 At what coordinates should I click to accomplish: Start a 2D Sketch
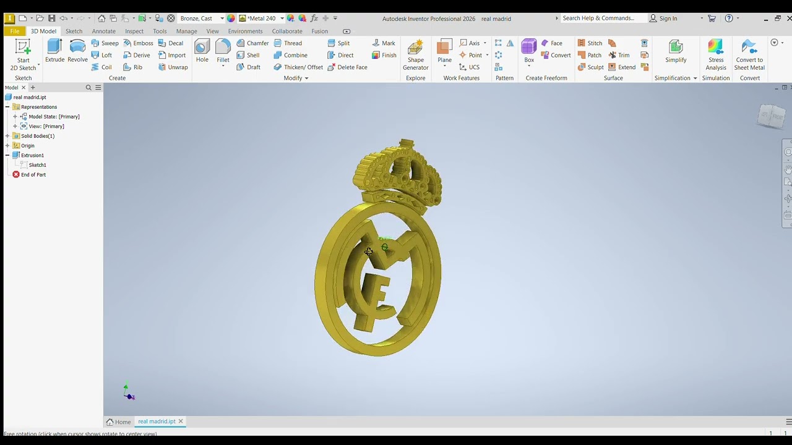point(23,55)
